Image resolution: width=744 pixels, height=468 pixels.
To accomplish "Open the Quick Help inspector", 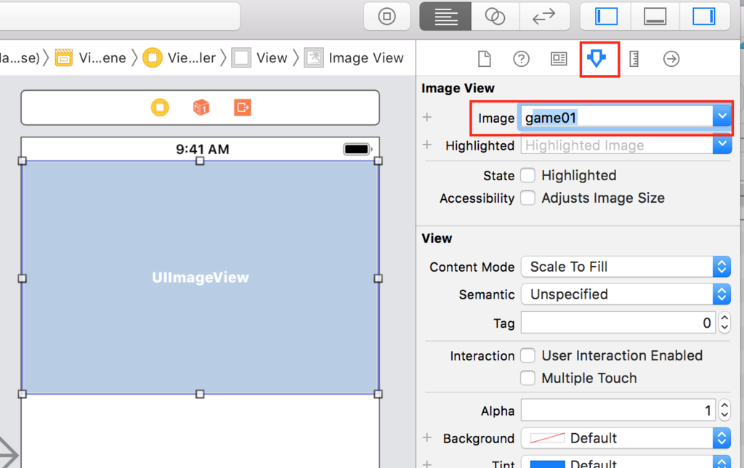I will coord(521,59).
